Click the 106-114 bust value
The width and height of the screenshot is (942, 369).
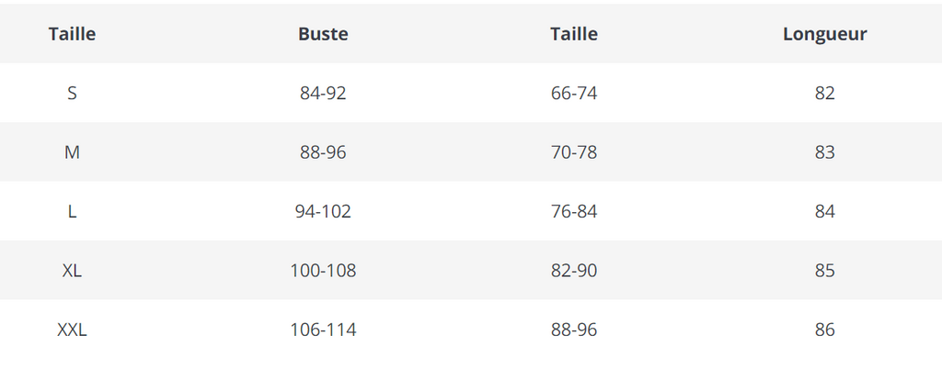(x=323, y=330)
